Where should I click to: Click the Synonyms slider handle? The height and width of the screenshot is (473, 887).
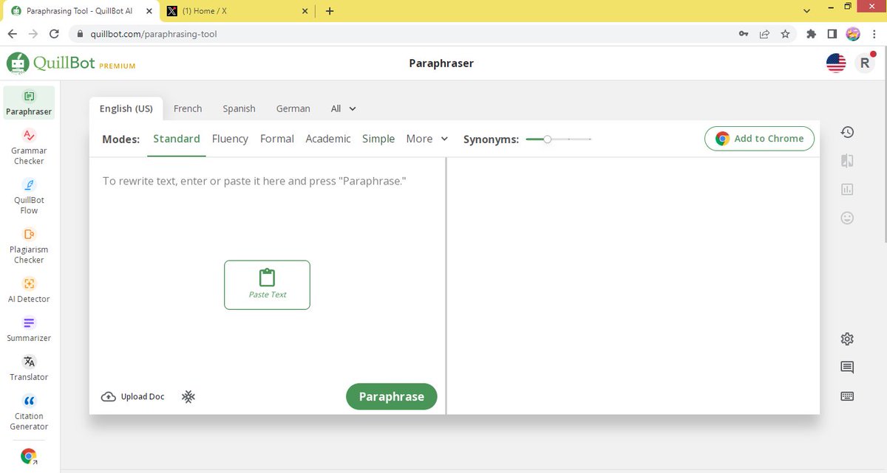coord(547,139)
